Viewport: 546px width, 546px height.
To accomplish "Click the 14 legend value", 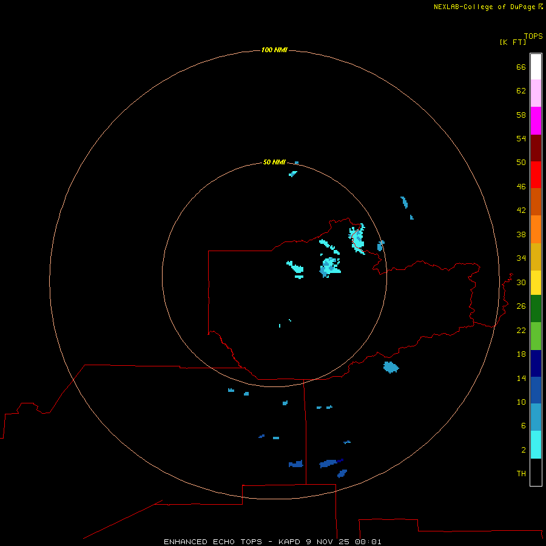I will point(521,378).
